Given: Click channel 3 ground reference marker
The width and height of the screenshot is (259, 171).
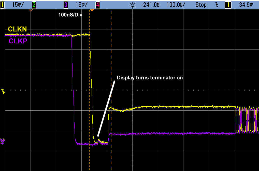Looking at the screenshot, I should [2, 140].
